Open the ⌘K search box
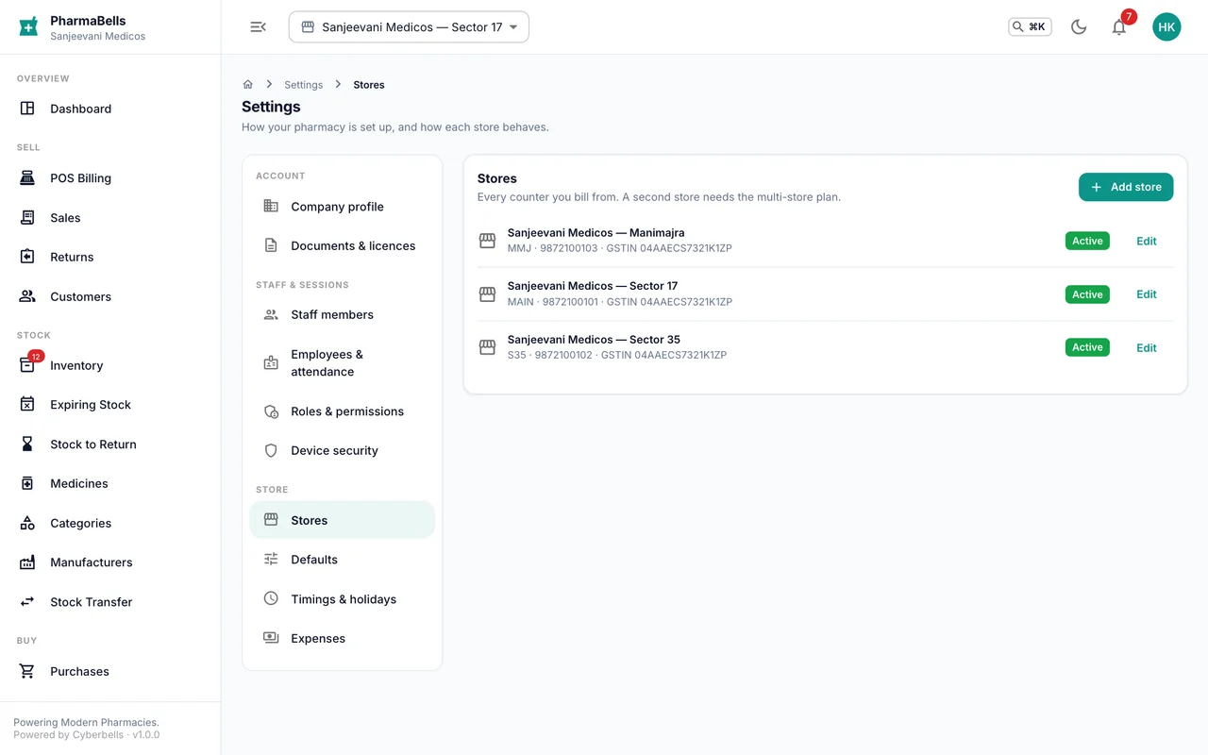Image resolution: width=1208 pixels, height=755 pixels. [x=1030, y=27]
